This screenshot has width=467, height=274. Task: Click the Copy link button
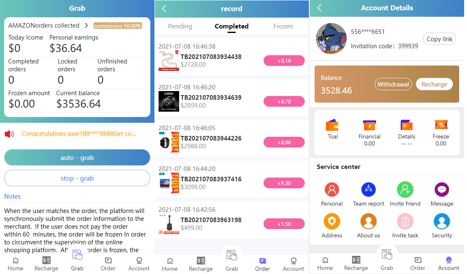439,39
